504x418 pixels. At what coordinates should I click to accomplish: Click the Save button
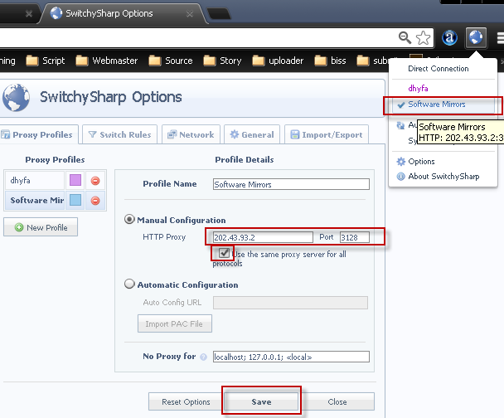click(261, 401)
